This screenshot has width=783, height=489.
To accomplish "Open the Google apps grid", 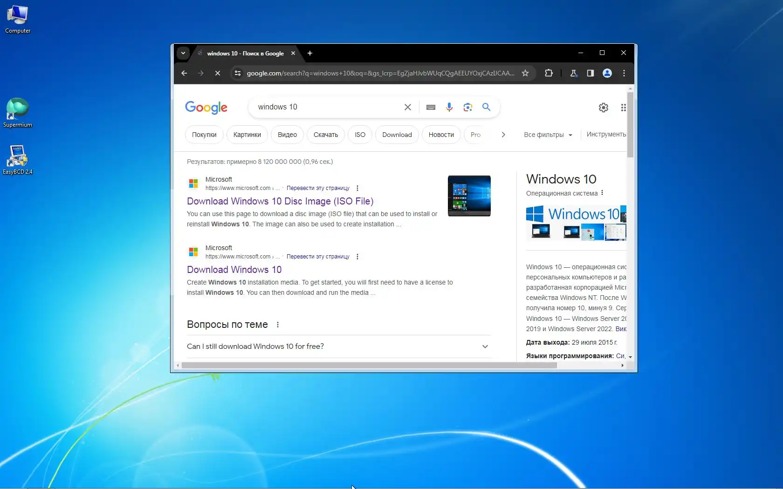I will coord(623,108).
